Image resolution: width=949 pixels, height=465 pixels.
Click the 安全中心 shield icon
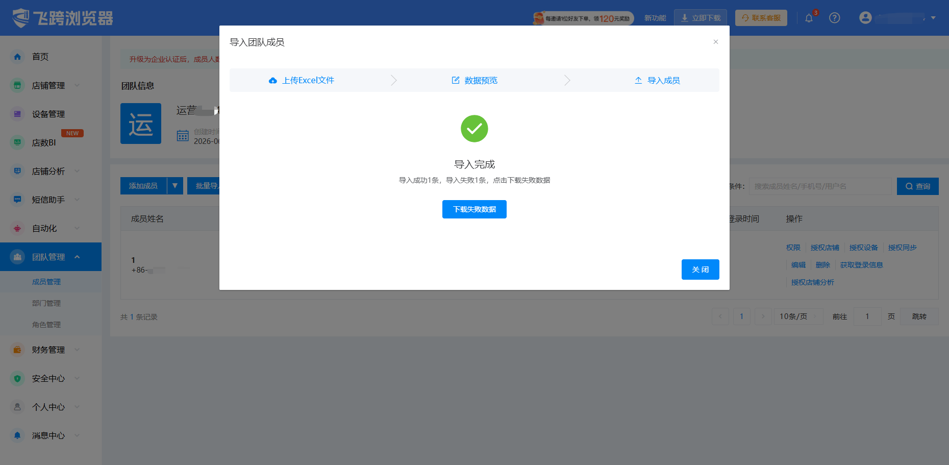17,378
